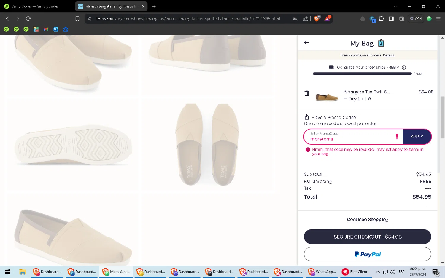Screen dimensions: 445x278
Task: Switch to Riot Client on taskbar
Action: [x=355, y=272]
